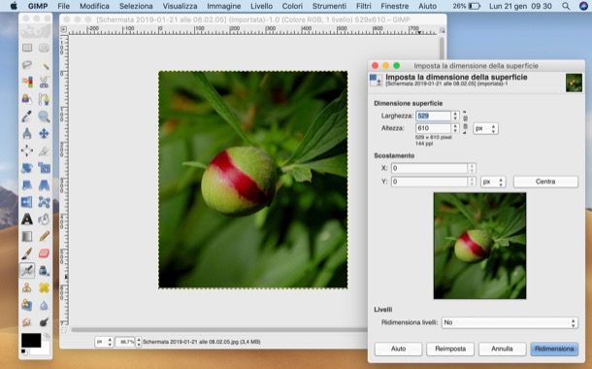Select the Ink tool
Viewport: 592px width, 369px height.
[44, 270]
